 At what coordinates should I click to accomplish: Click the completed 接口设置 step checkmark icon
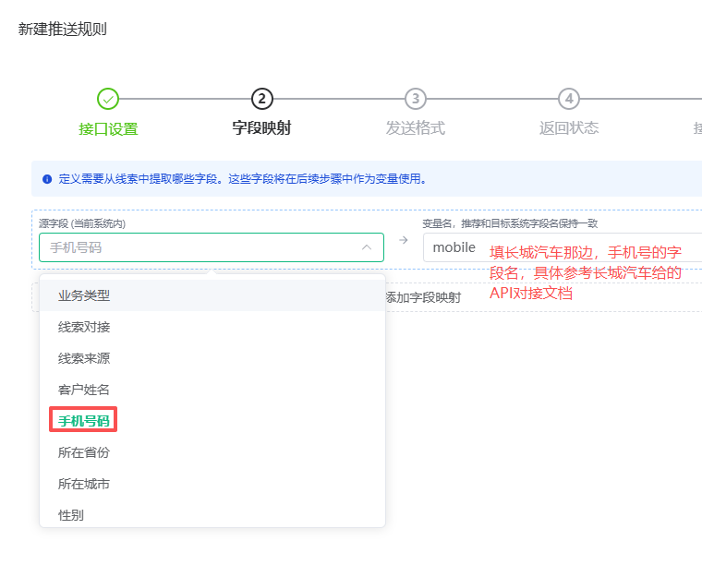tap(108, 99)
